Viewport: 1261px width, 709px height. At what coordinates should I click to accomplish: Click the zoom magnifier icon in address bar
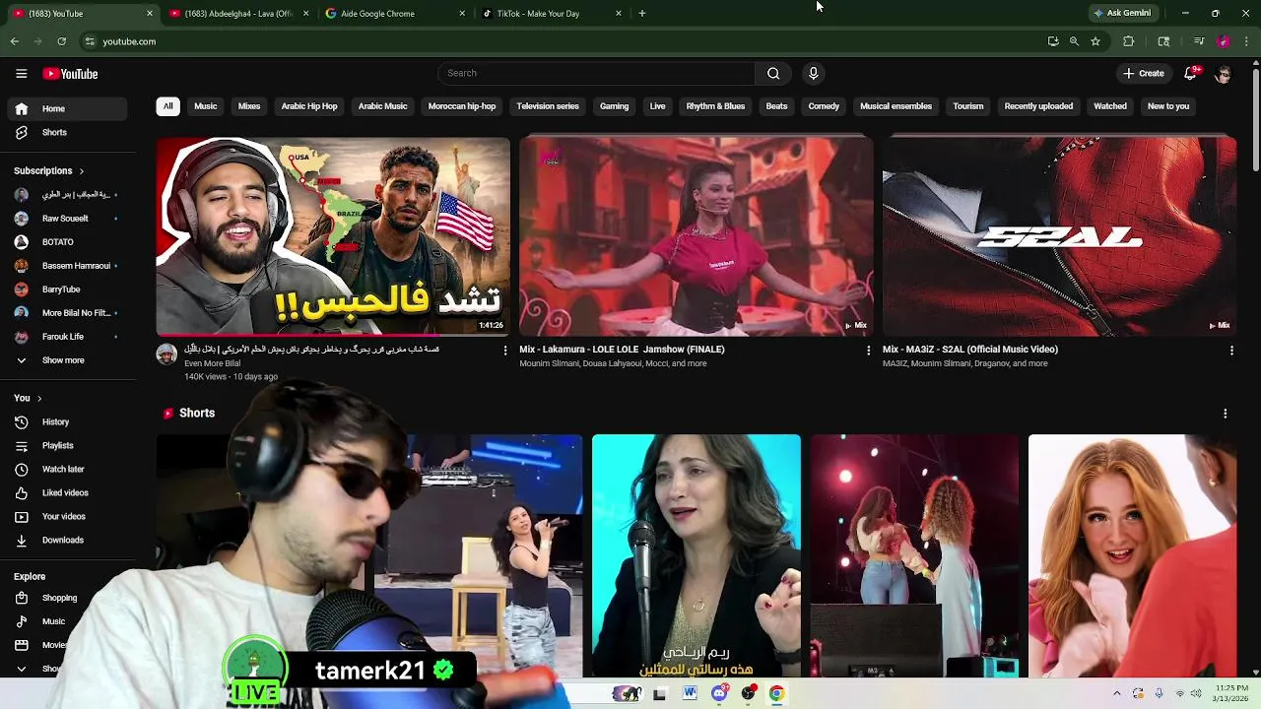[1074, 41]
